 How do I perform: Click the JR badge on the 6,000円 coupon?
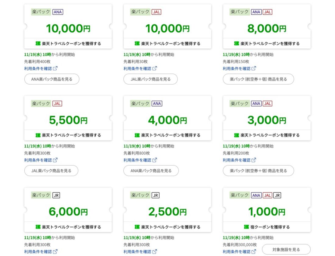tap(56, 195)
